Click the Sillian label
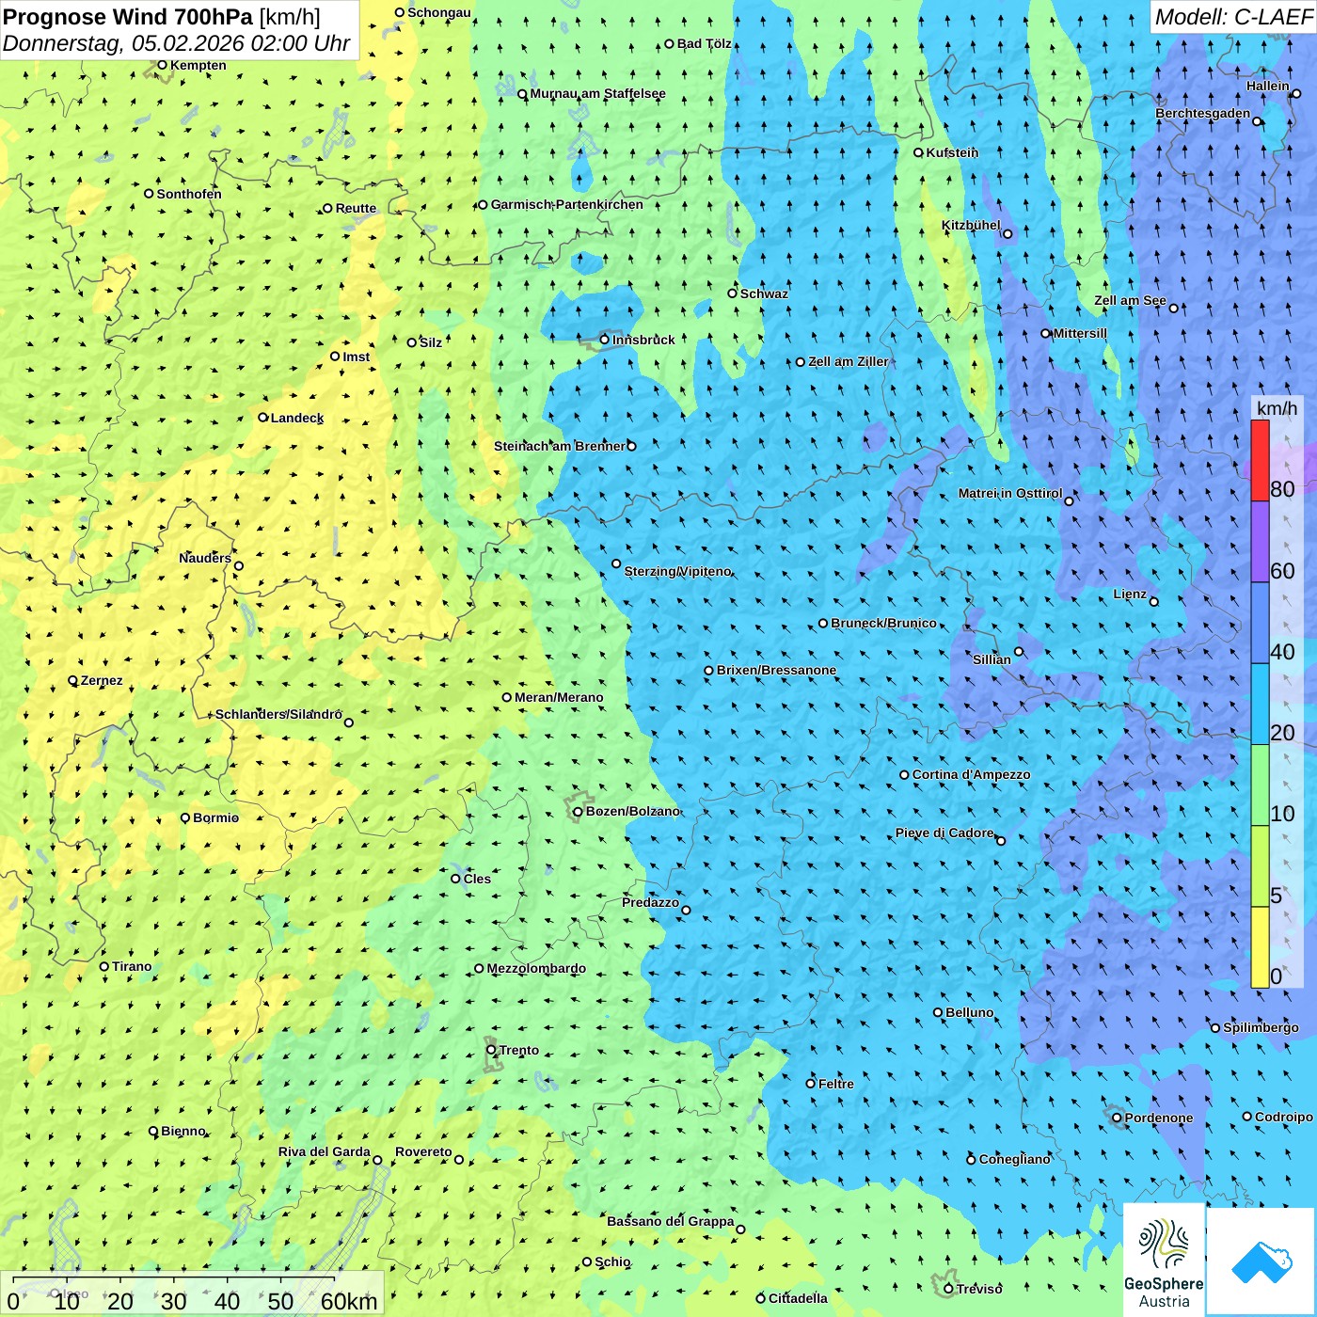The image size is (1317, 1317). coord(992,659)
